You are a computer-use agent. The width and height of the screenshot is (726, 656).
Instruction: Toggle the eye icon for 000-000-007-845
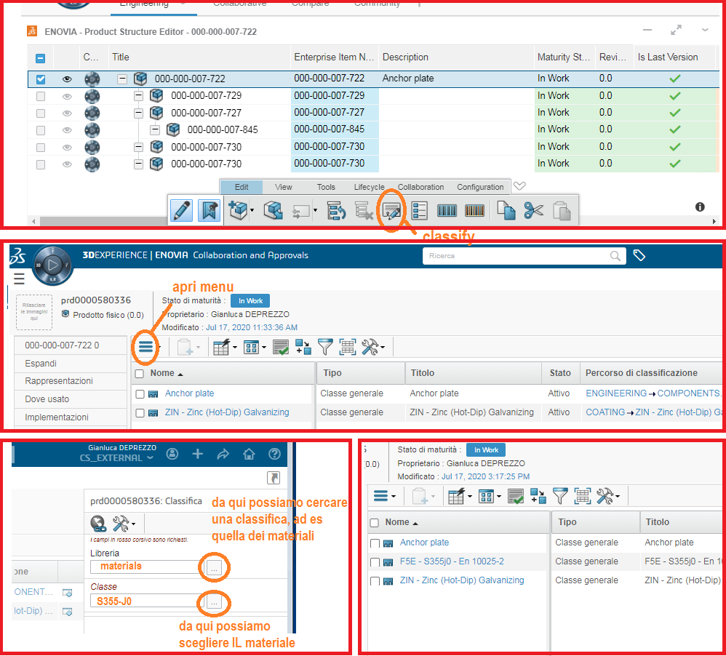tap(67, 130)
